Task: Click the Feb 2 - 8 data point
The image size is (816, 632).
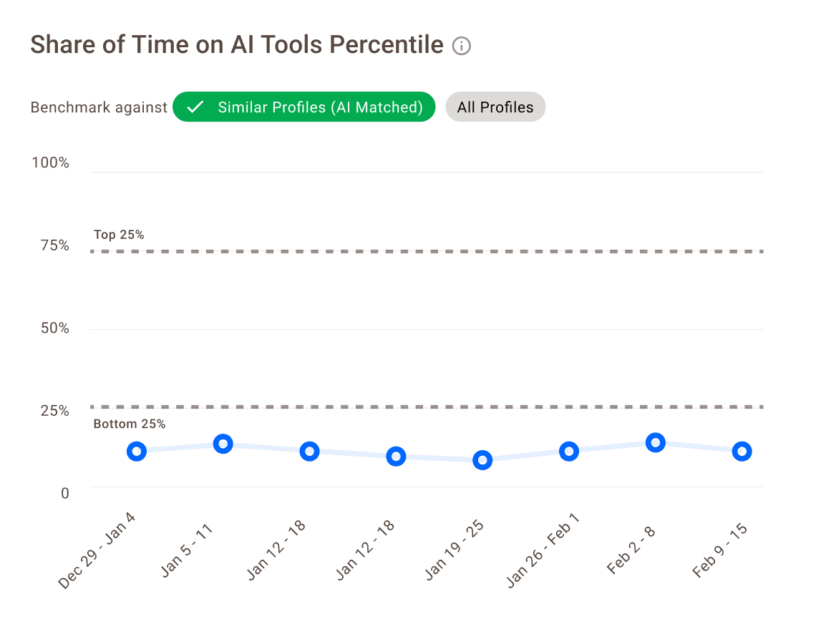Action: (x=655, y=443)
